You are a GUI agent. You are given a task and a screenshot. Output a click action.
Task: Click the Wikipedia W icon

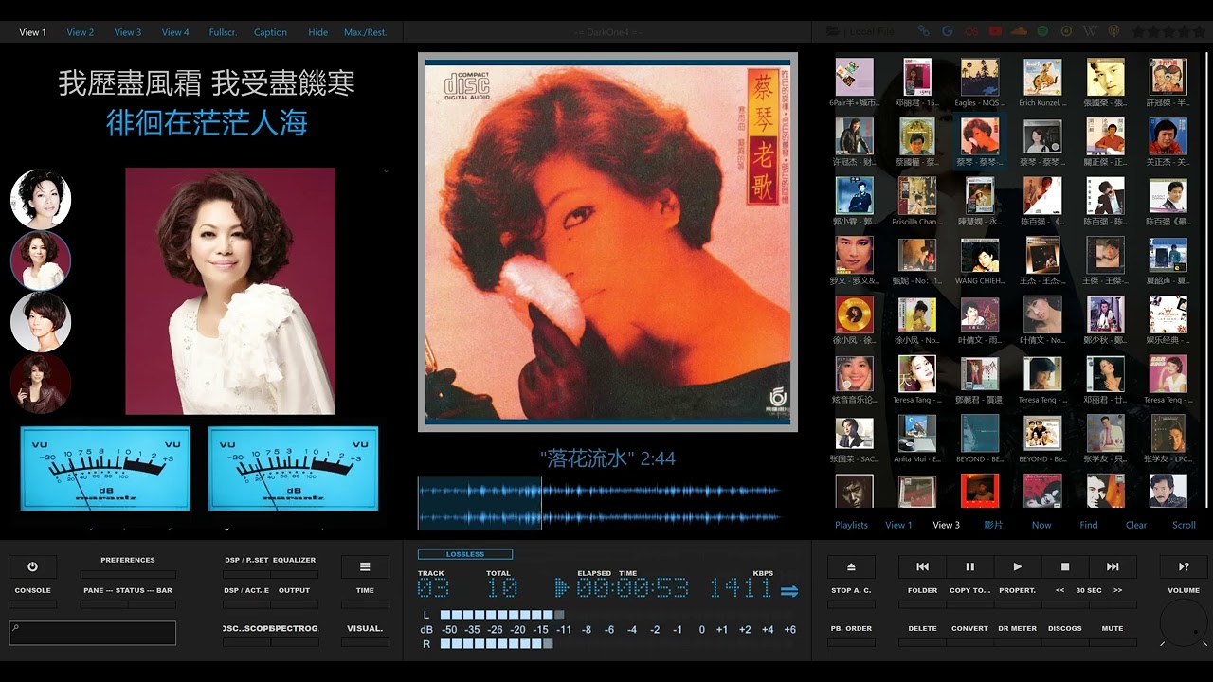click(1090, 31)
